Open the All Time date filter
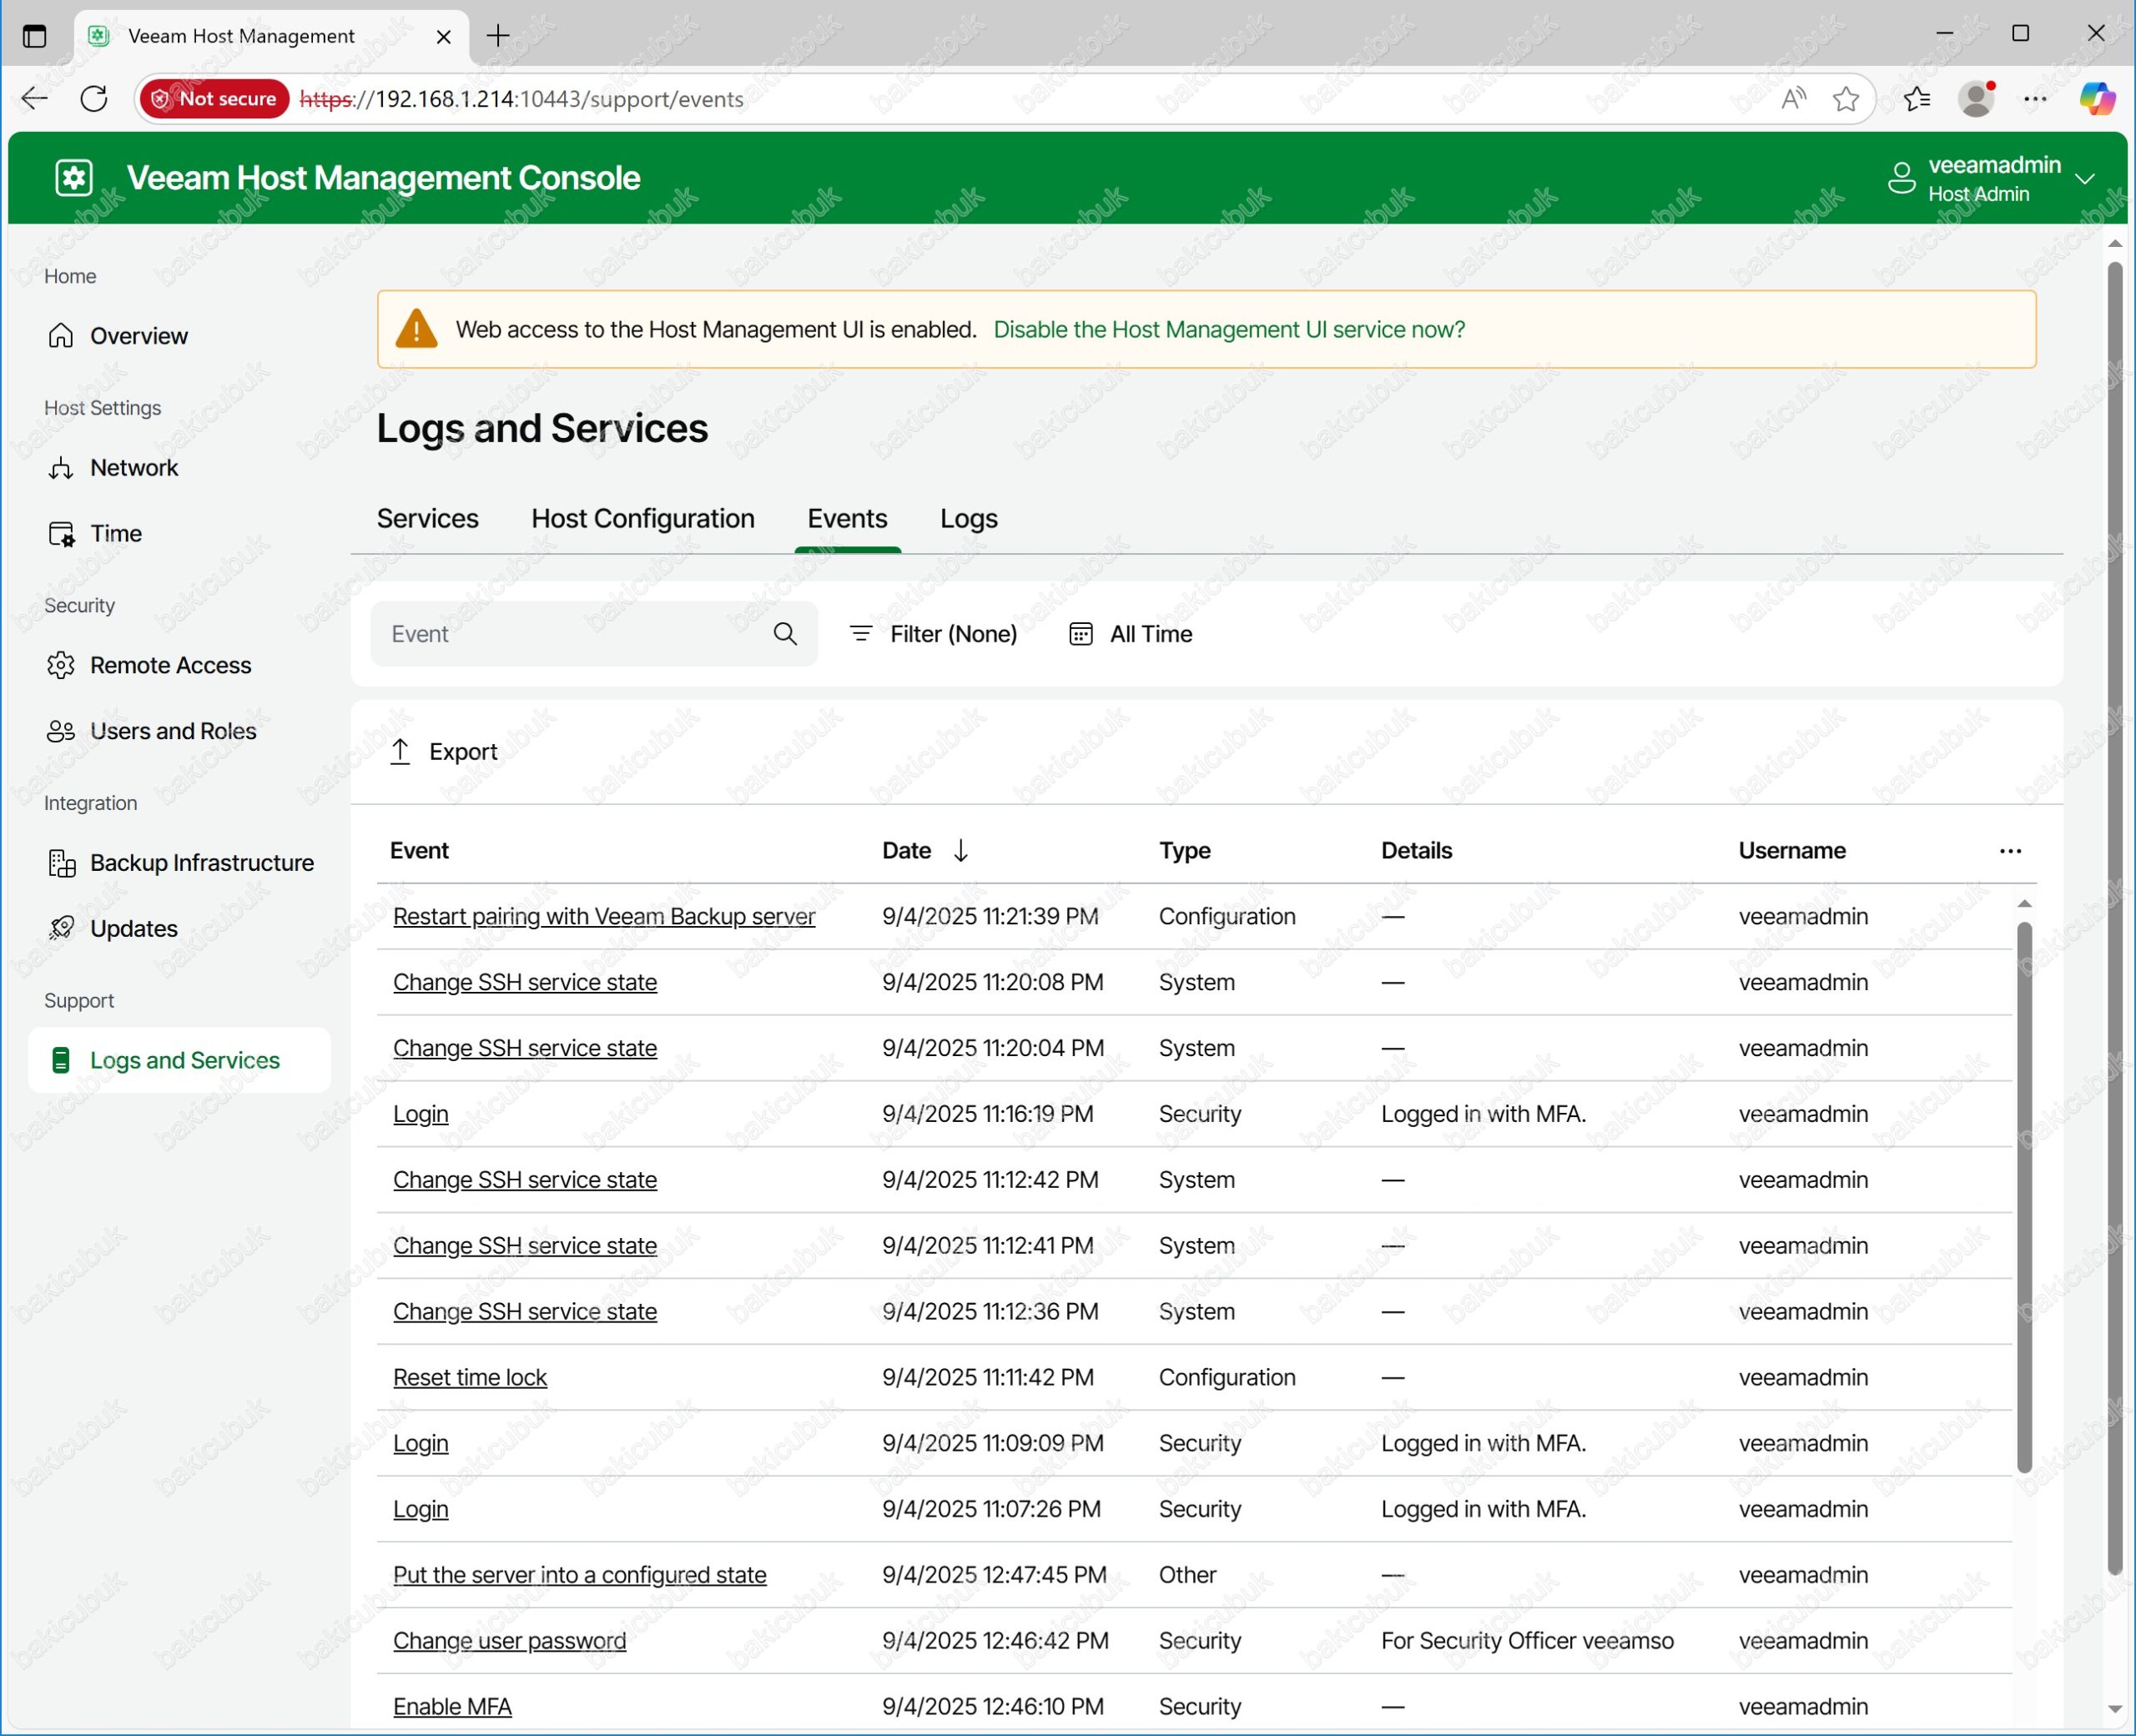Image resolution: width=2136 pixels, height=1736 pixels. (x=1131, y=634)
